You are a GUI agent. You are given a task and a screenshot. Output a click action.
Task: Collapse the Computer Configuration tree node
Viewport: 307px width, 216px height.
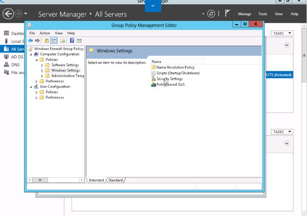(x=31, y=55)
